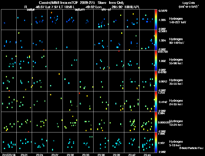
Task: Select the 'Hydrogen 13-24 keV' row label
Action: [x=176, y=123]
